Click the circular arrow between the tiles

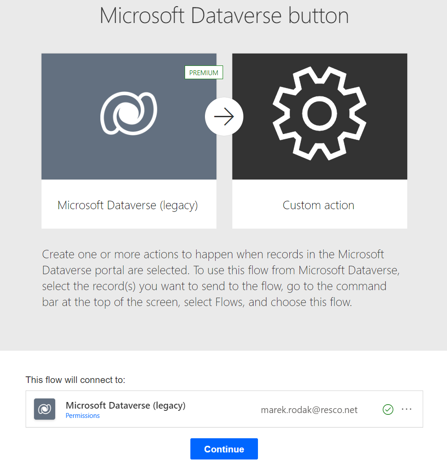point(224,116)
